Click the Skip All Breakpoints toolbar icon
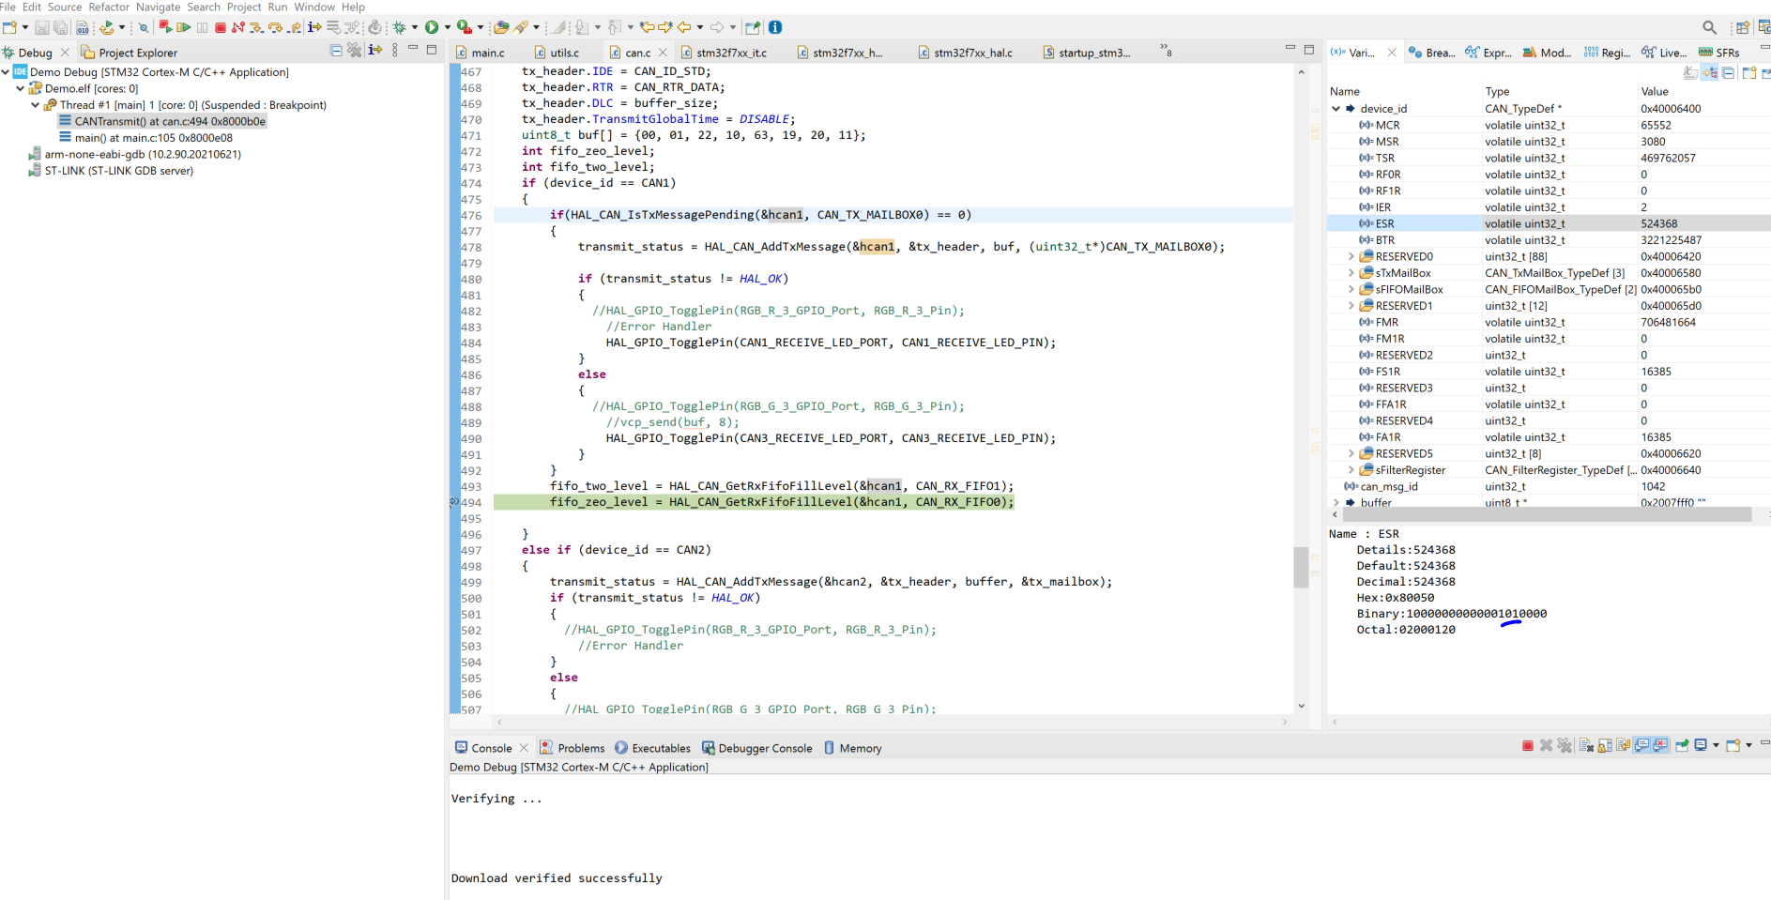The width and height of the screenshot is (1771, 900). [x=142, y=27]
